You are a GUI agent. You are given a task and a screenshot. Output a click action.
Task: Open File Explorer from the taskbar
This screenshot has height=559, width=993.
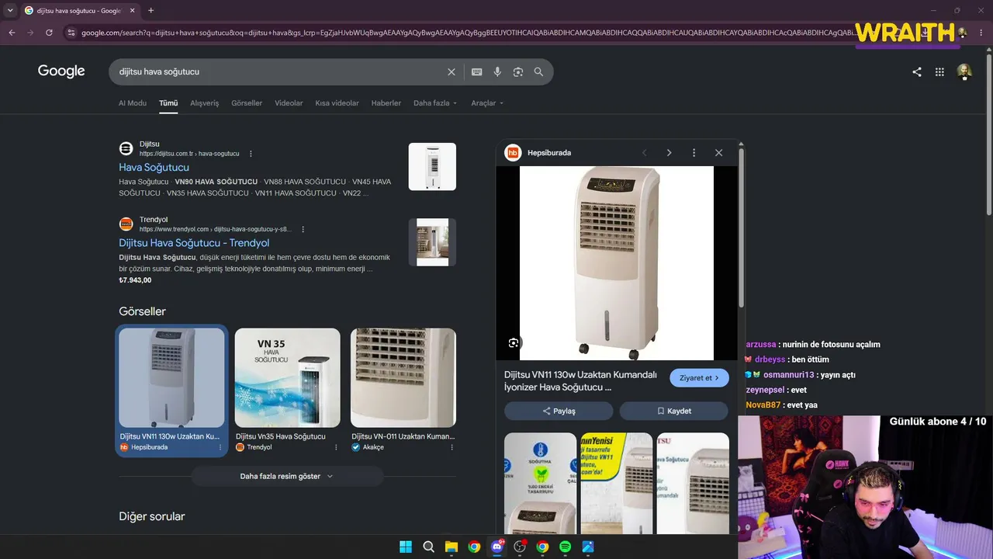pyautogui.click(x=451, y=547)
